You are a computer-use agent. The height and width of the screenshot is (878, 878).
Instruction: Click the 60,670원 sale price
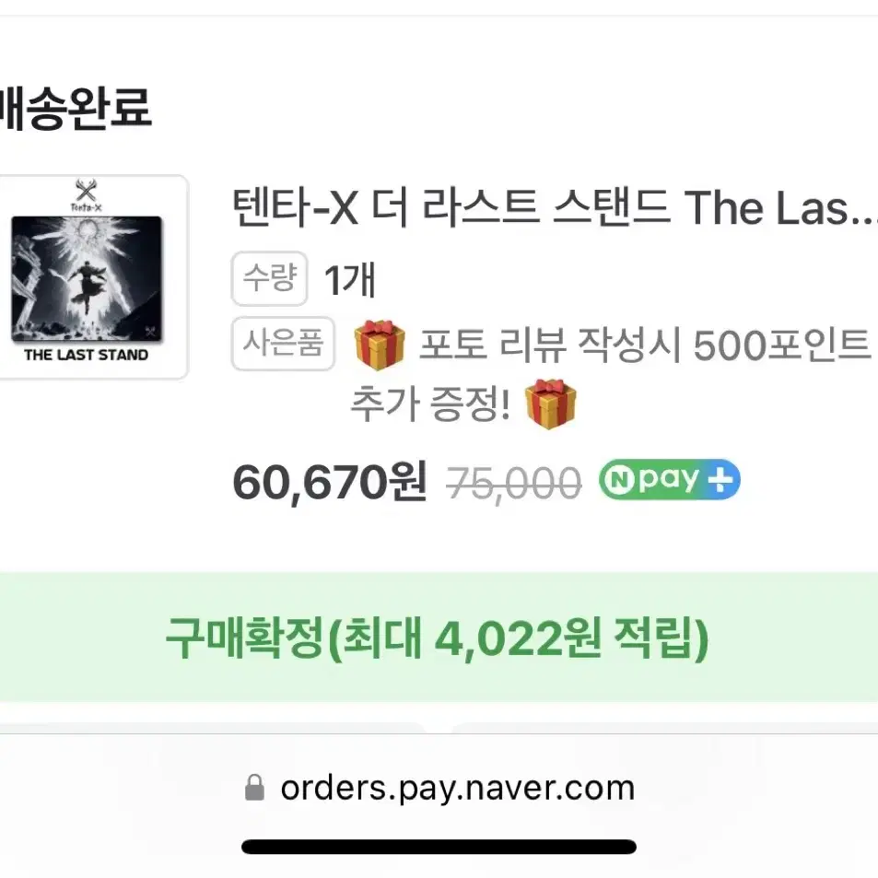tap(330, 482)
